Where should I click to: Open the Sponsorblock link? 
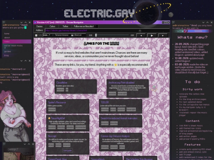point(98,159)
